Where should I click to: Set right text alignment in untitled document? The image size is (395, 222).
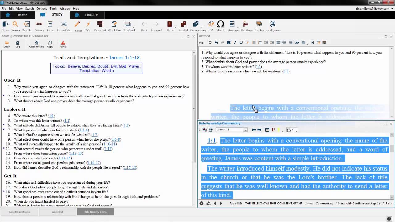pyautogui.click(x=290, y=43)
